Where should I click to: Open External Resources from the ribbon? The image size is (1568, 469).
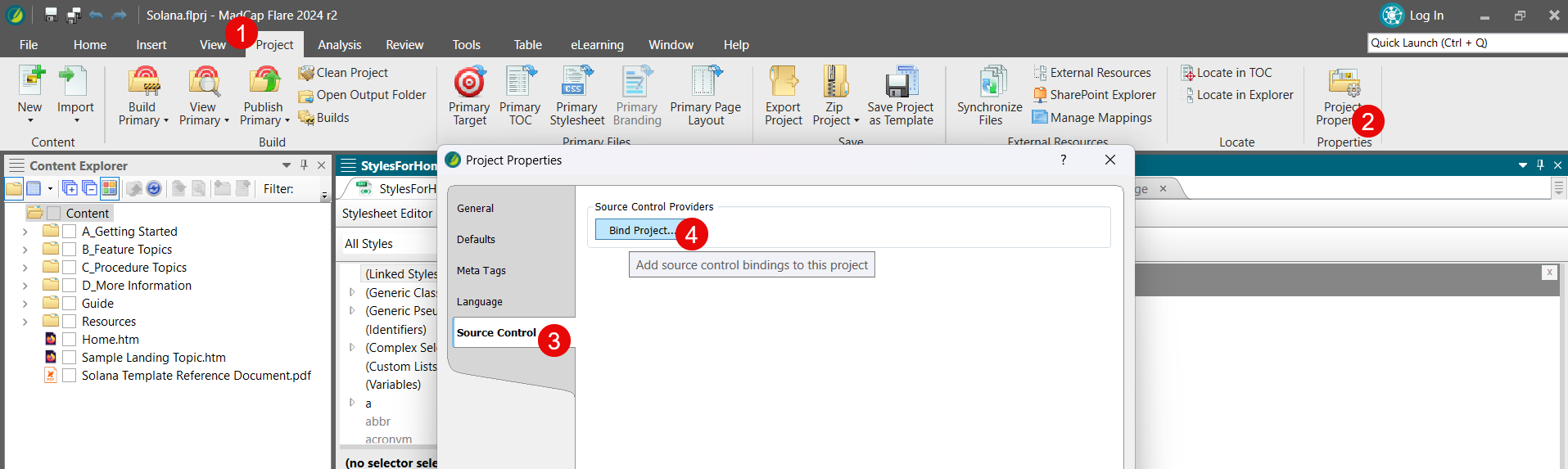click(1091, 73)
